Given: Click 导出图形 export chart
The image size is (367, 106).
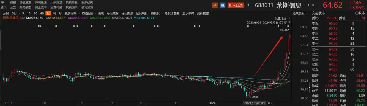Looking at the screenshot, I should pyautogui.click(x=127, y=14).
